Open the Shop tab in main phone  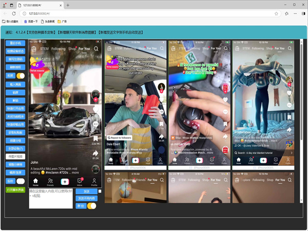[72, 49]
